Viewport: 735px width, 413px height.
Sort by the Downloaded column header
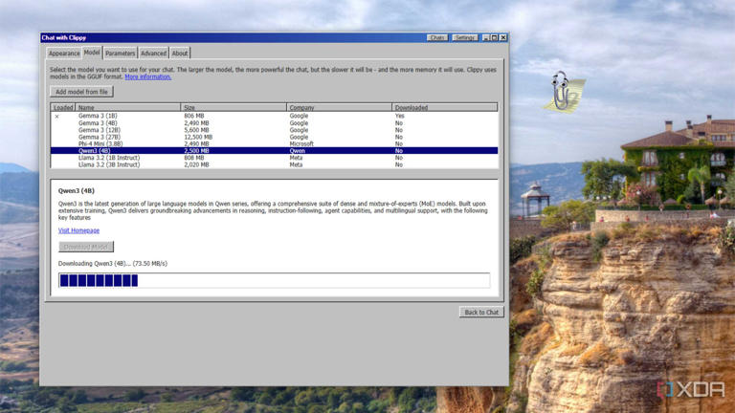[x=444, y=107]
